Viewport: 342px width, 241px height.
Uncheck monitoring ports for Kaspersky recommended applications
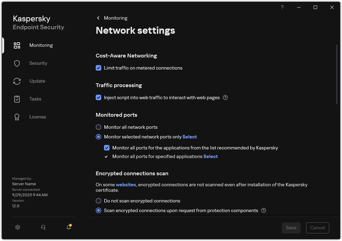pyautogui.click(x=107, y=148)
